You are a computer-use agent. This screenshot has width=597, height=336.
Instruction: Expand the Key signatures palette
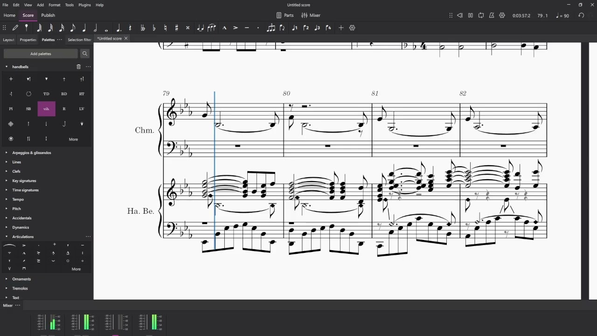[7, 181]
